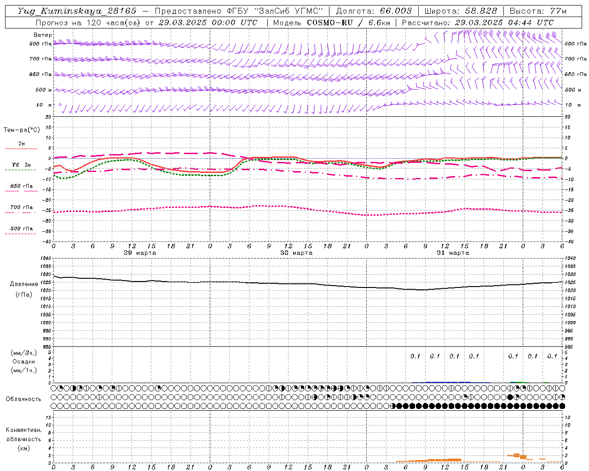Click the "ЗапСиб УГМС" provider text
This screenshot has height=471, width=589.
click(x=289, y=11)
